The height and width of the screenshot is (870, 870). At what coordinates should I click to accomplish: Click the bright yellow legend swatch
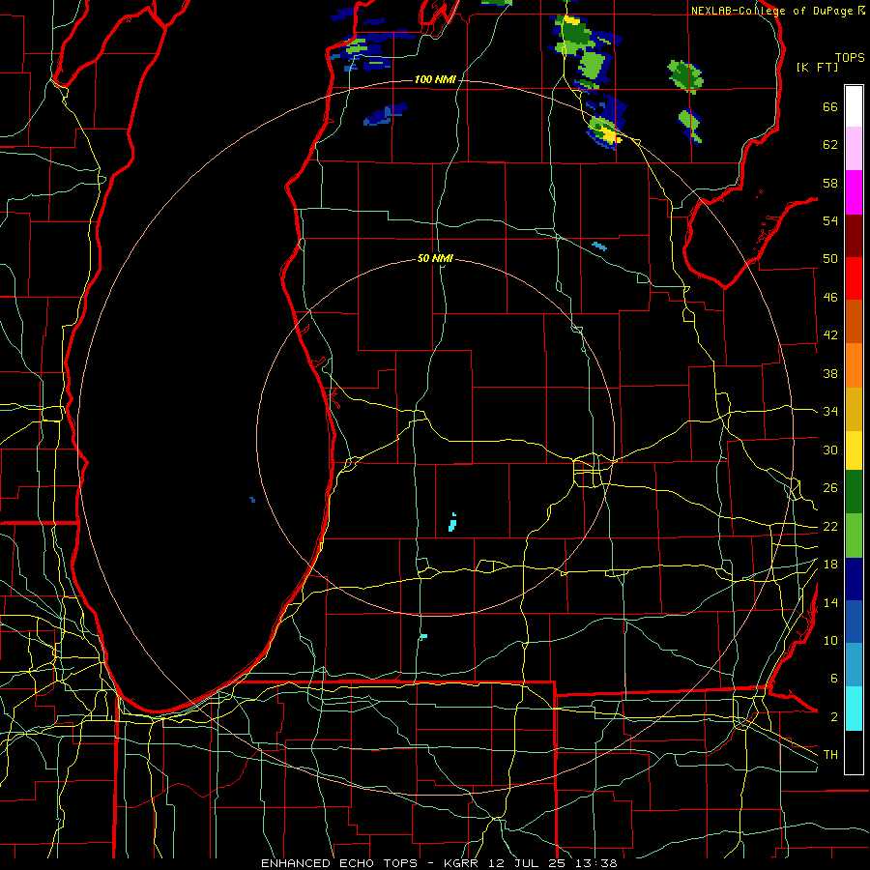point(854,450)
